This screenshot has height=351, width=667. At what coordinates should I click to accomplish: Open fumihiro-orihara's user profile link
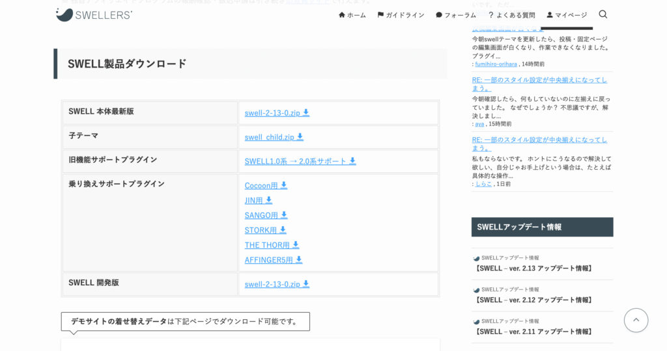pos(496,64)
